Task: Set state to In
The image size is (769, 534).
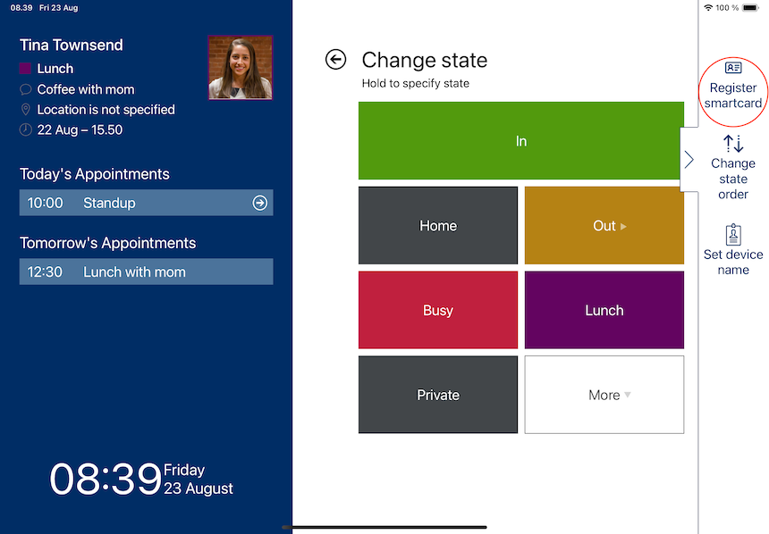Action: coord(520,140)
